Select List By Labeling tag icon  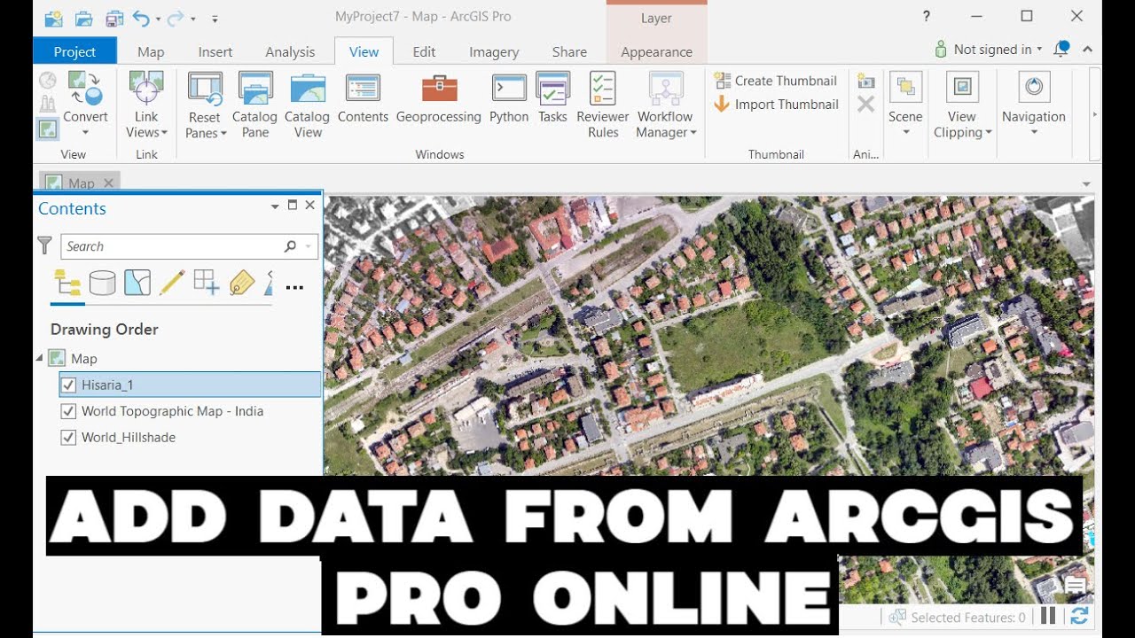pyautogui.click(x=241, y=284)
